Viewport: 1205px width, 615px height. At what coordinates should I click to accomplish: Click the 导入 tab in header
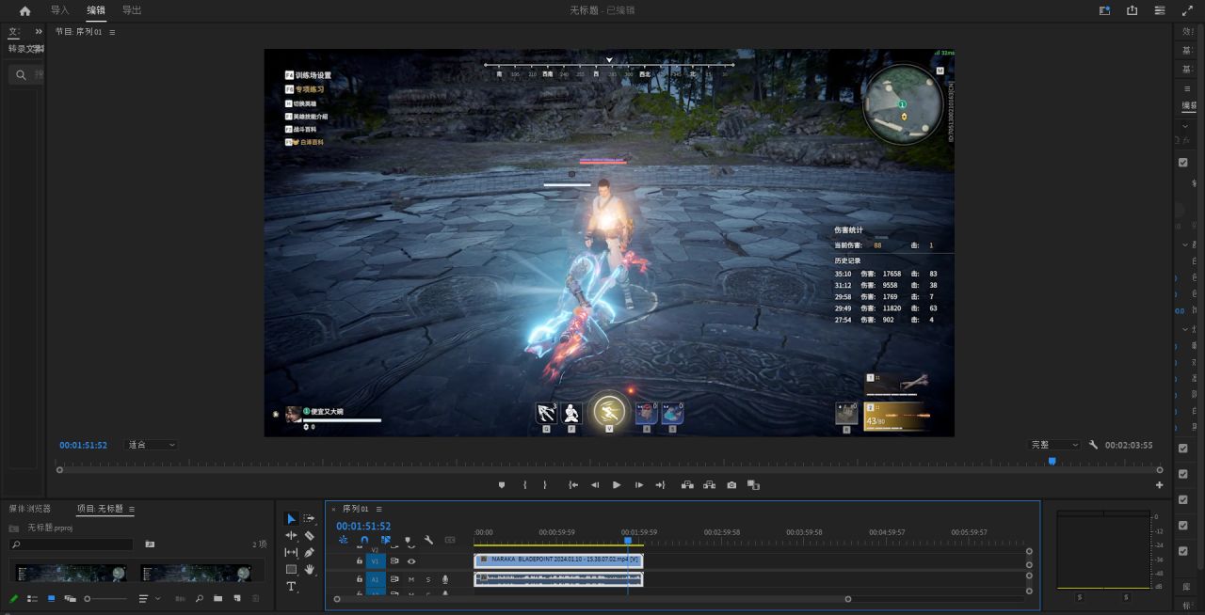(59, 10)
